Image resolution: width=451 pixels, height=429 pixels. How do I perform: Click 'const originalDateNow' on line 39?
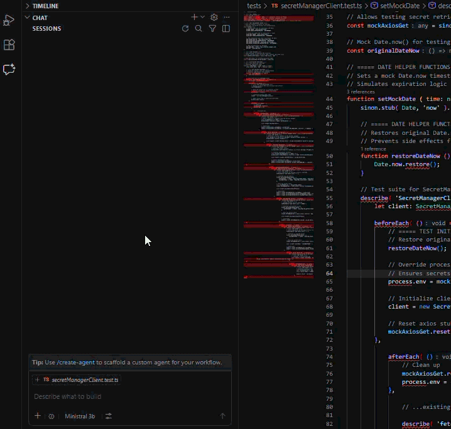383,51
